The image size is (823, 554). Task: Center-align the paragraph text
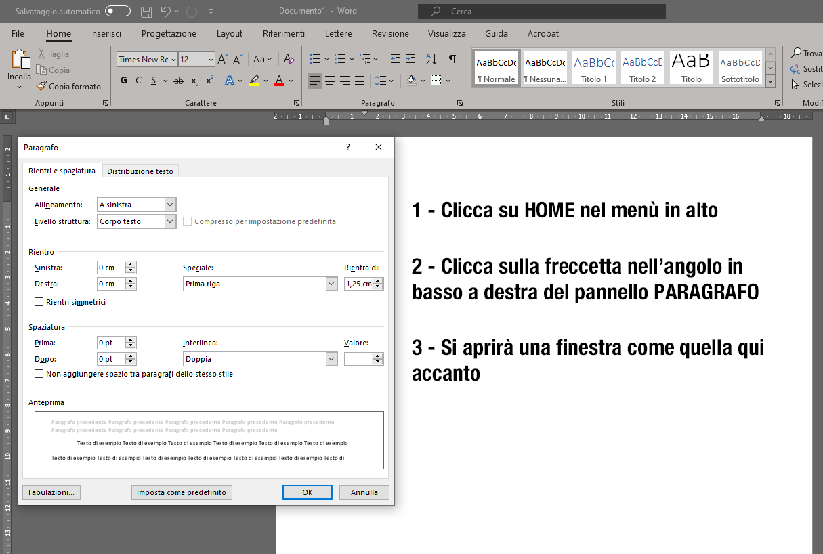click(x=330, y=81)
